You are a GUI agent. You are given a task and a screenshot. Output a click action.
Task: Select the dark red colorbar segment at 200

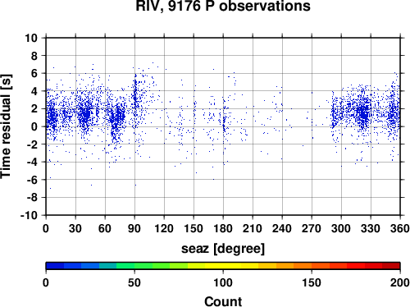pyautogui.click(x=391, y=266)
